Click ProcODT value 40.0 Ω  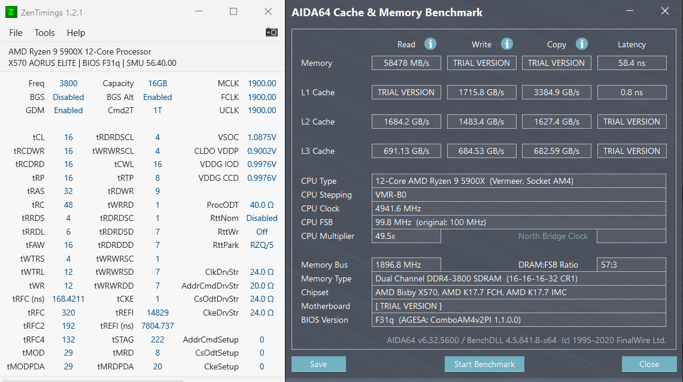tap(262, 205)
